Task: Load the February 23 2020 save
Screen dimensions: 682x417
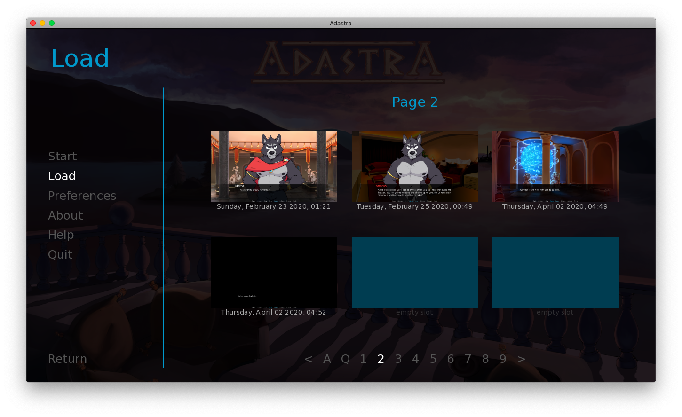Action: click(274, 166)
